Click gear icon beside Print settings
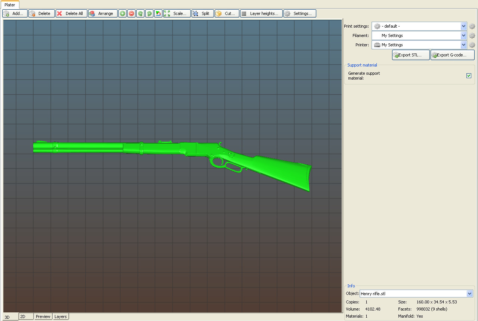 pyautogui.click(x=472, y=26)
